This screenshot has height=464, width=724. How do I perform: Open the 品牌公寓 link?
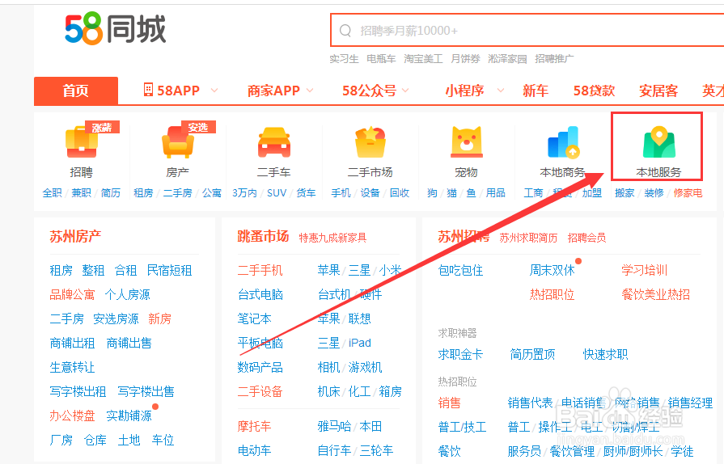tap(72, 295)
